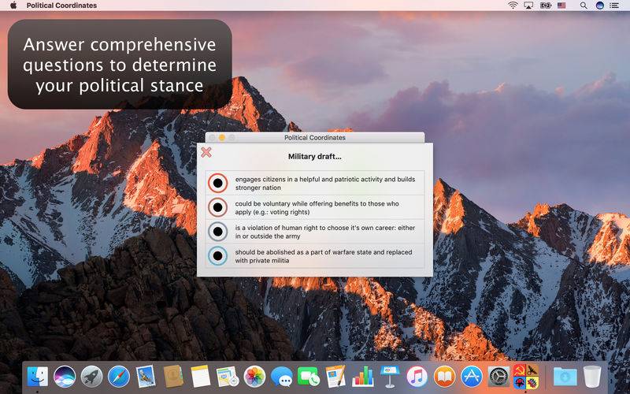Open iTunes music note icon
Screen dimensions: 630x394
click(x=417, y=377)
